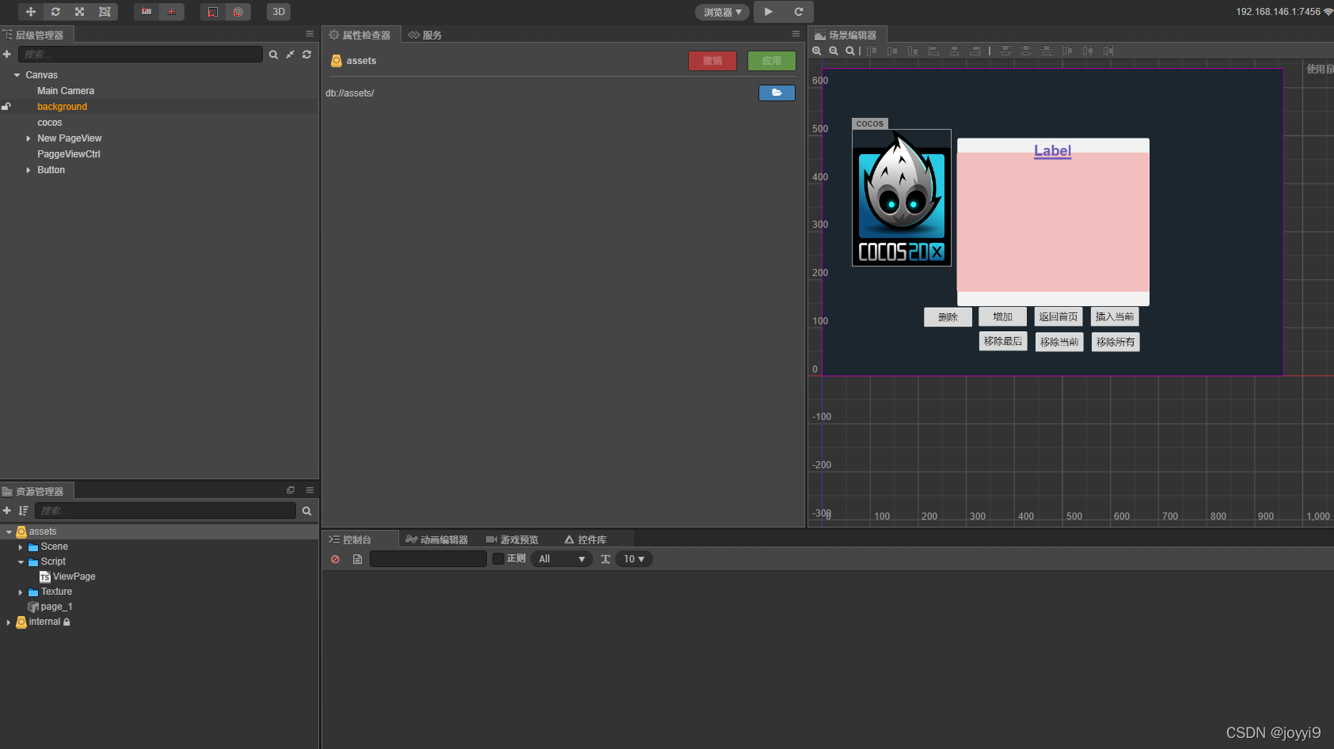Expand the Button node
This screenshot has width=1334, height=749.
29,170
